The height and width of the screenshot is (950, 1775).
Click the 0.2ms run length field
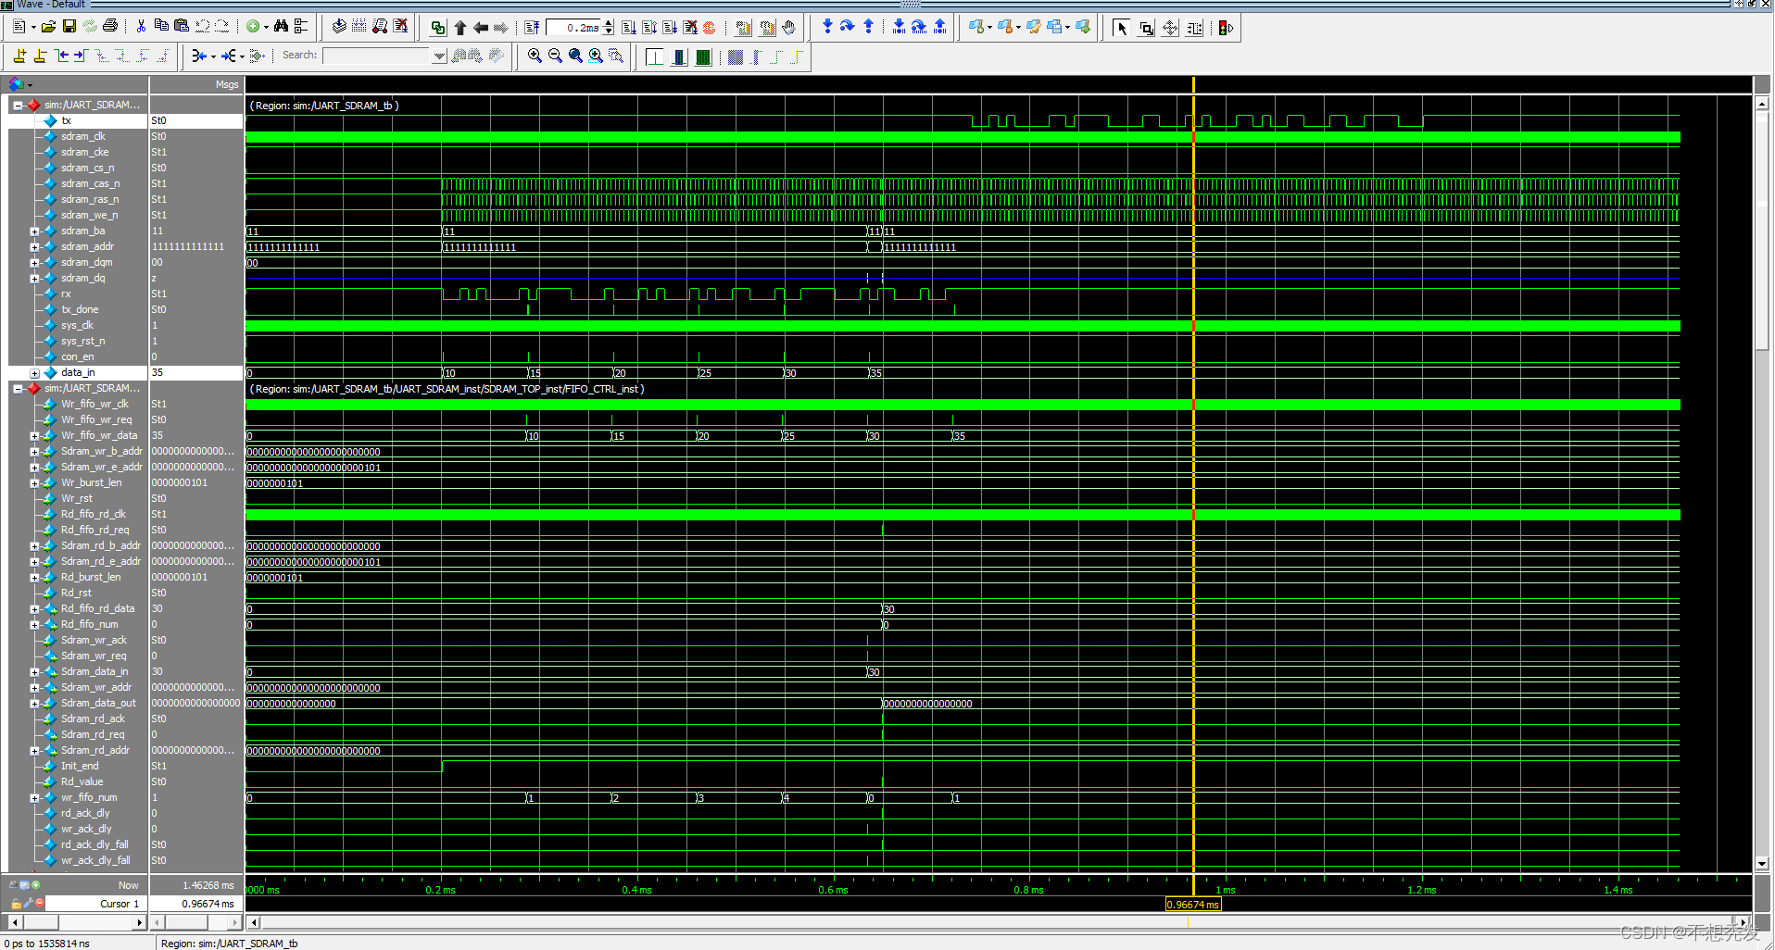574,28
